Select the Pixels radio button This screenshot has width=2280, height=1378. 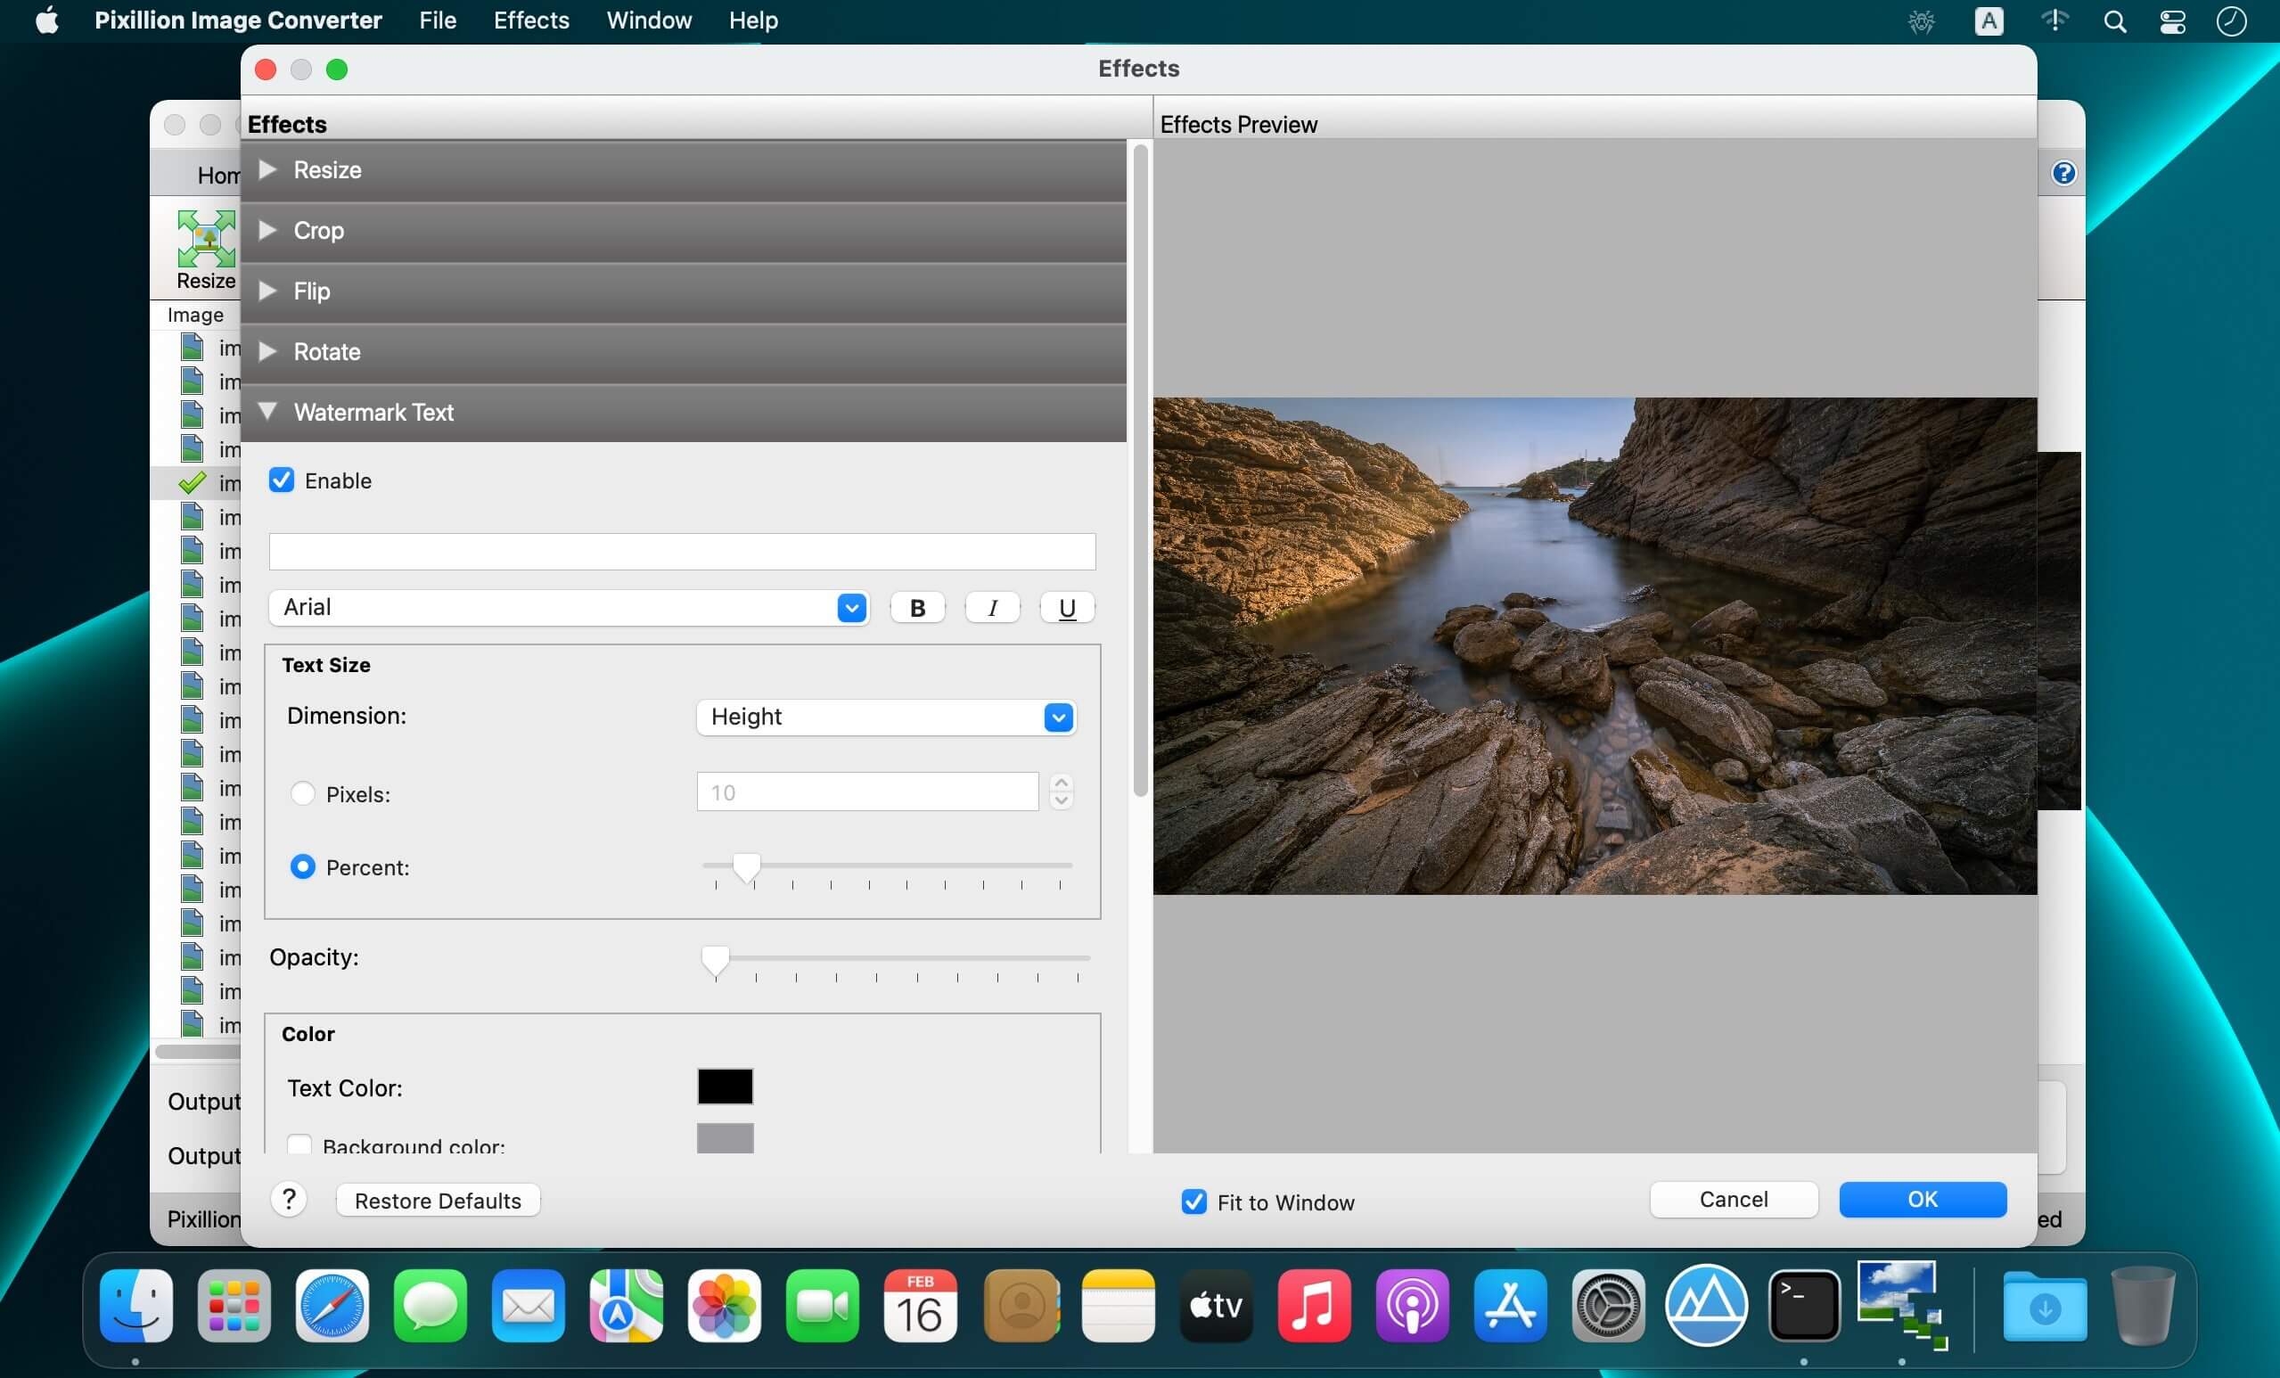tap(302, 793)
